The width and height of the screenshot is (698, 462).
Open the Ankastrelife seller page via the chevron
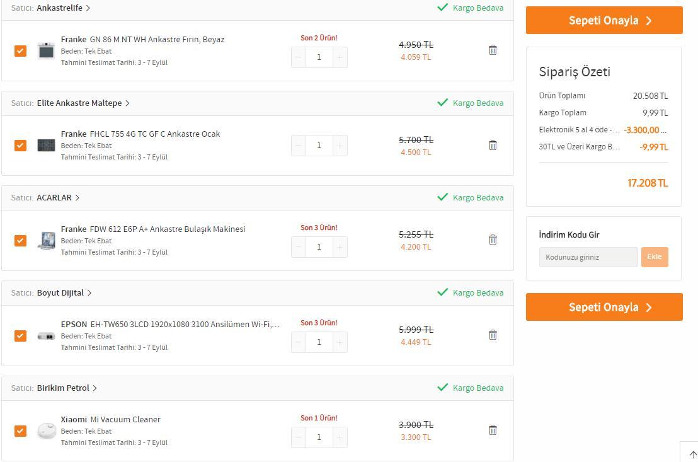click(88, 8)
